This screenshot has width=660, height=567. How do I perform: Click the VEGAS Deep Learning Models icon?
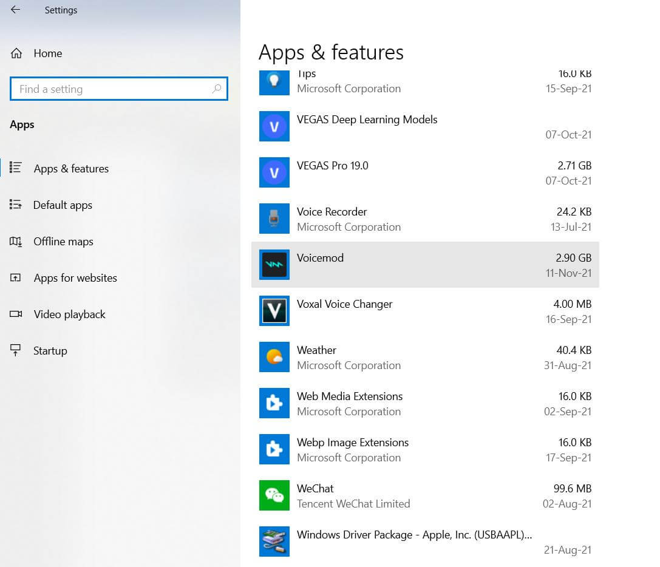tap(274, 126)
